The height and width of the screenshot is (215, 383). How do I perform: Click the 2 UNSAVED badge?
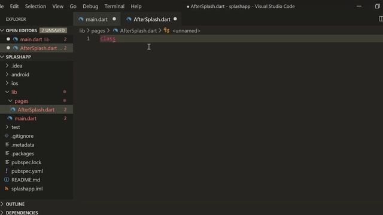pyautogui.click(x=53, y=30)
